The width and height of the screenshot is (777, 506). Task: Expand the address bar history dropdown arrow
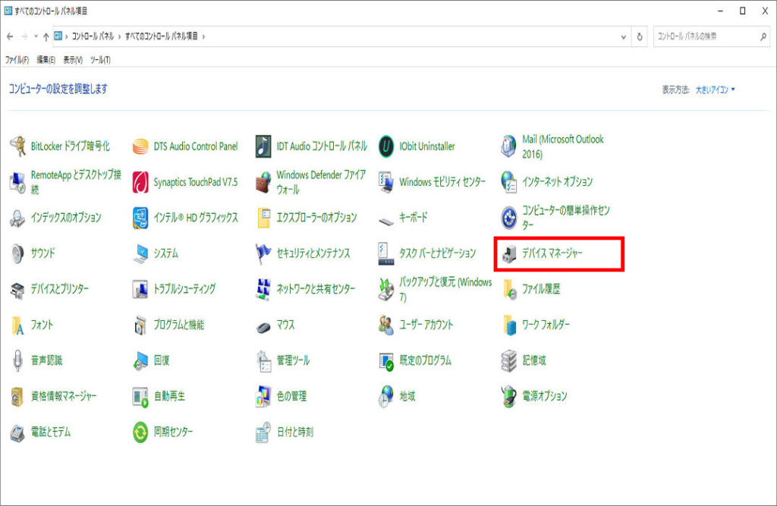pos(624,36)
